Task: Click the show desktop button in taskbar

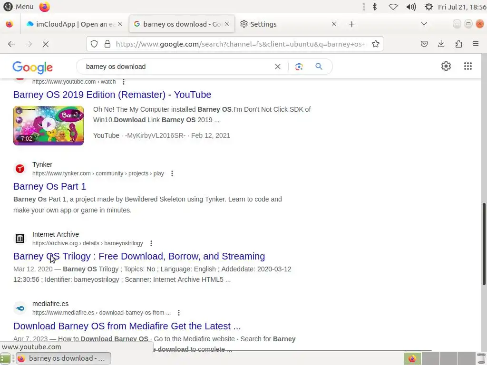Action: click(5, 358)
